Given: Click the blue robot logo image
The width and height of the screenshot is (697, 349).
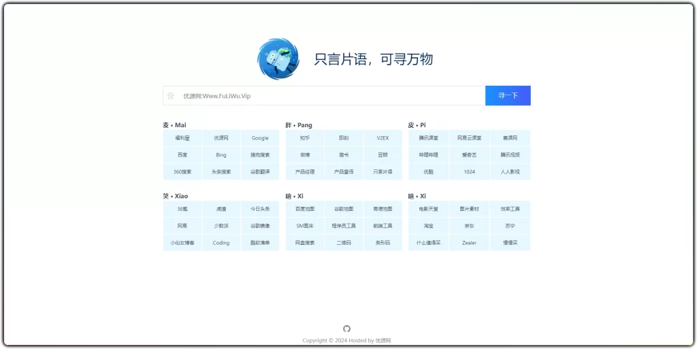Looking at the screenshot, I should [278, 59].
